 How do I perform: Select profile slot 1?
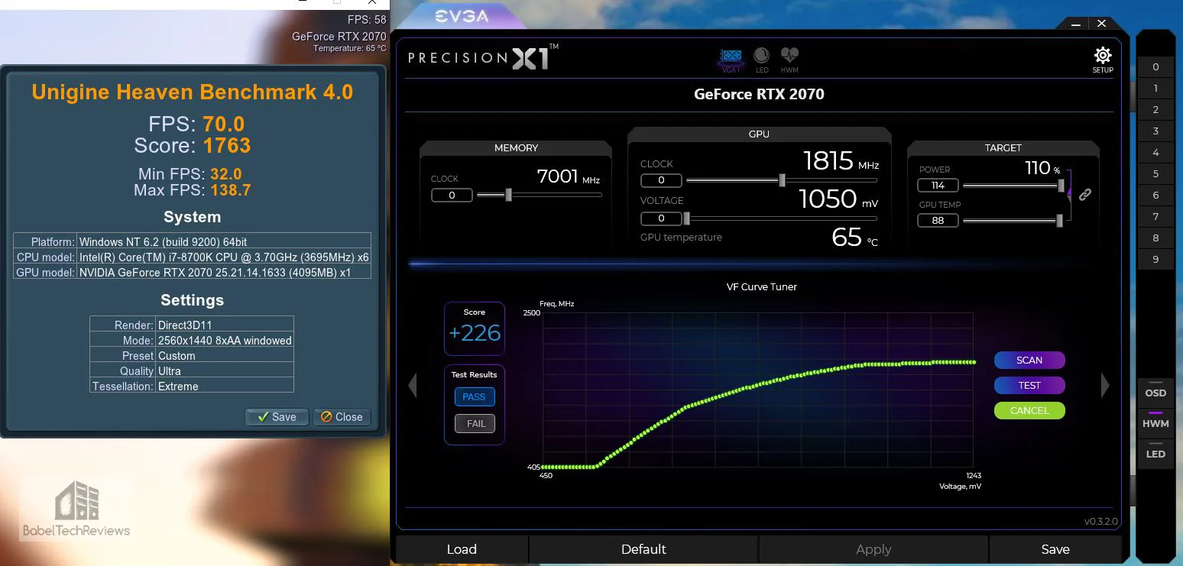click(1155, 89)
